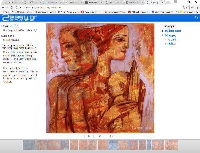The image size is (200, 153).
Task: Select the grey-blue abstract thumbnail
Action: (29, 145)
